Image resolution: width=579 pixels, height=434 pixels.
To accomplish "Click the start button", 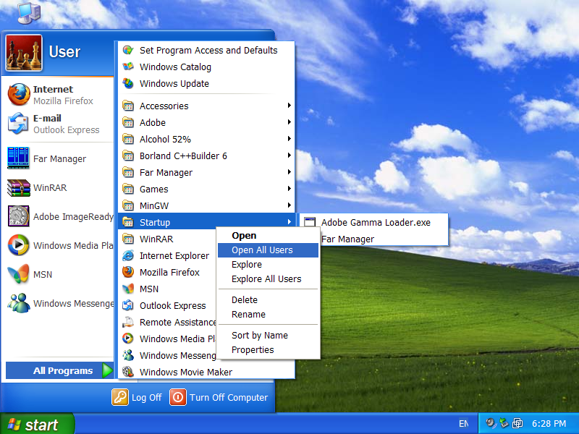I will click(37, 424).
